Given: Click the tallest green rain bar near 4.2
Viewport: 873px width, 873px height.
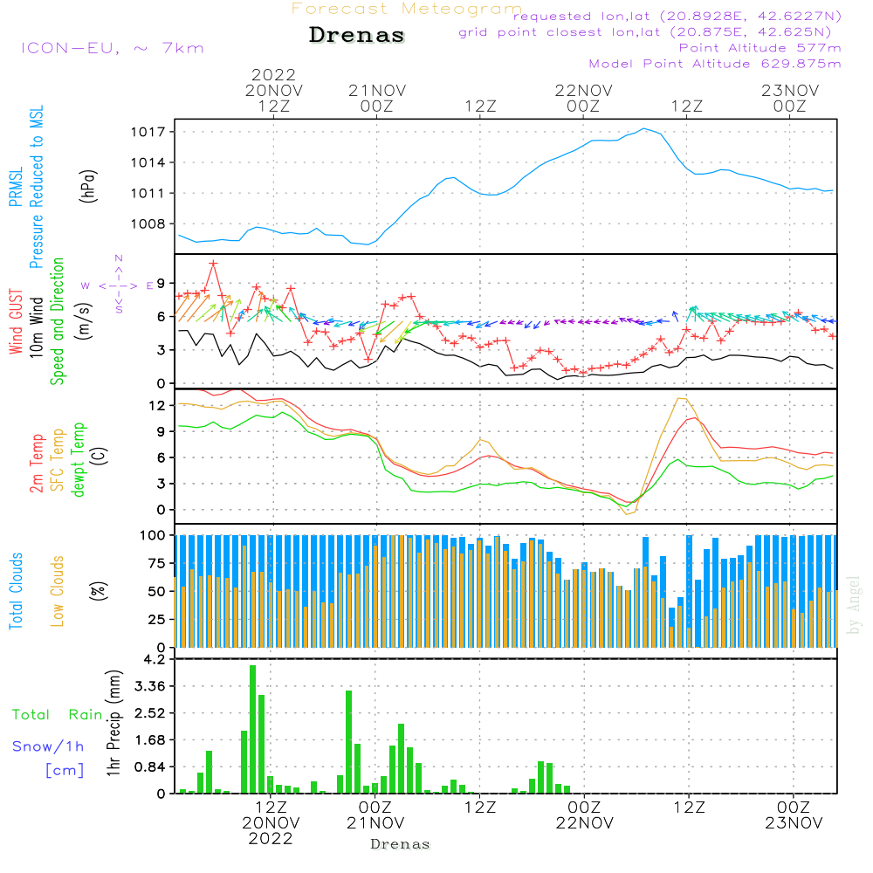Looking at the screenshot, I should tap(253, 729).
